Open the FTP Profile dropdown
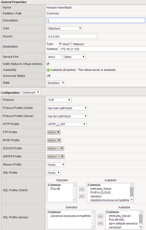This screenshot has width=146, height=230. tap(54, 132)
